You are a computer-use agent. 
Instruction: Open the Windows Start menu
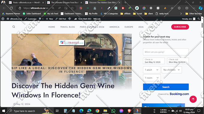[4, 111]
